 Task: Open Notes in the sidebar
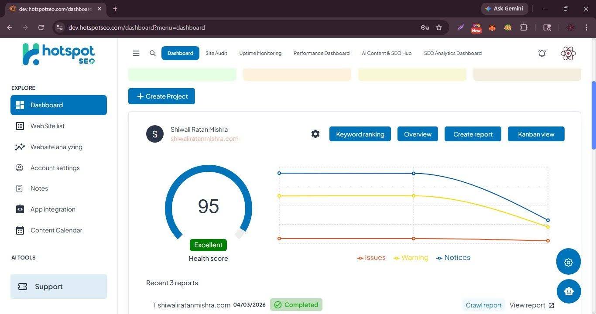click(58, 188)
